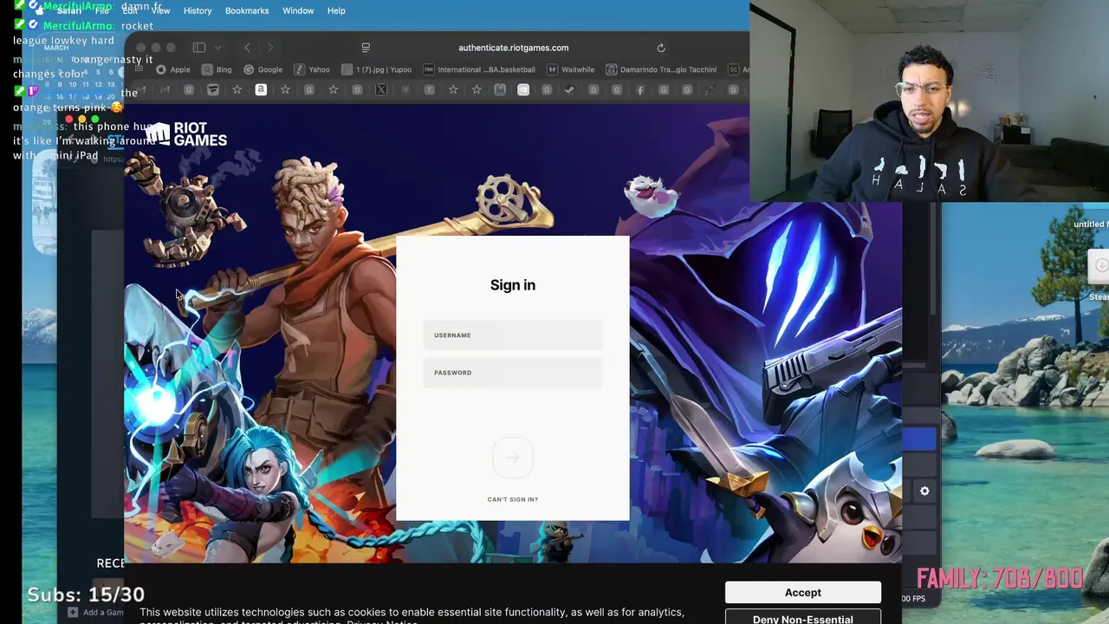
Task: Open the Bookmarks menu
Action: point(247,10)
